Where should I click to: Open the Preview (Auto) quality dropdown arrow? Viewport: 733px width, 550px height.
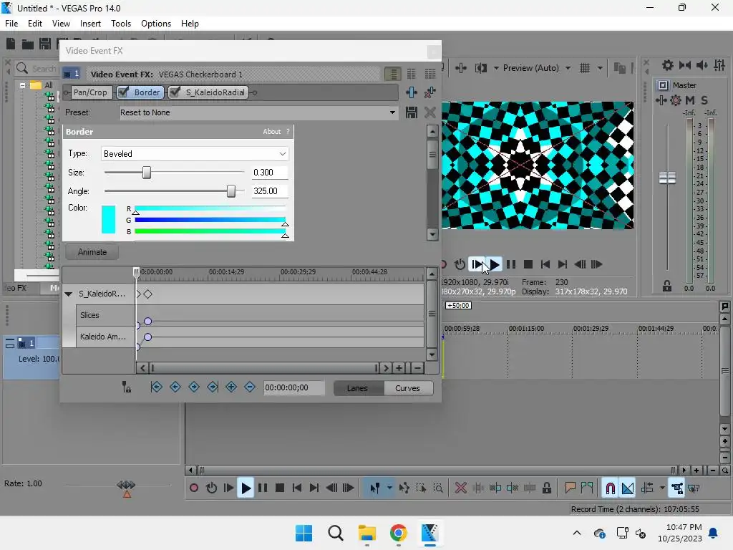pos(568,68)
